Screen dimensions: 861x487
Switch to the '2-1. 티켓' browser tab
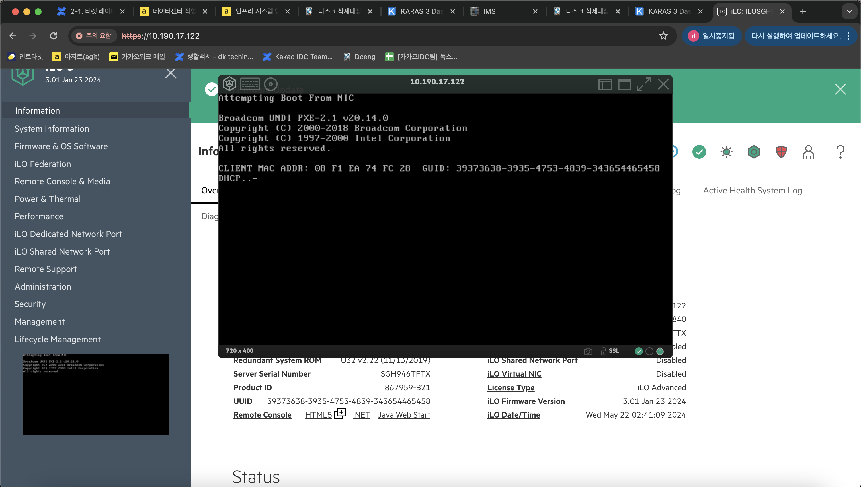91,11
